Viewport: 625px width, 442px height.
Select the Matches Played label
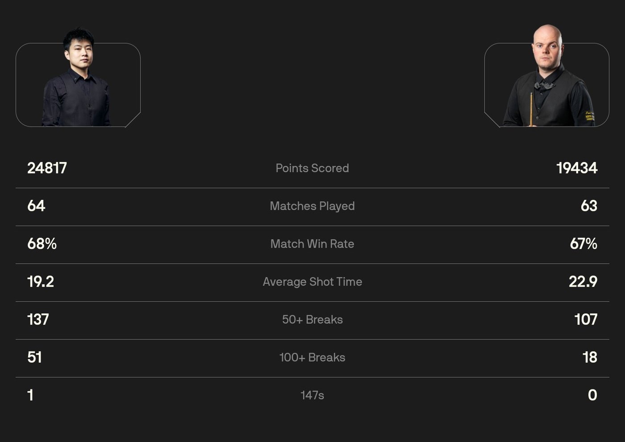pos(312,206)
